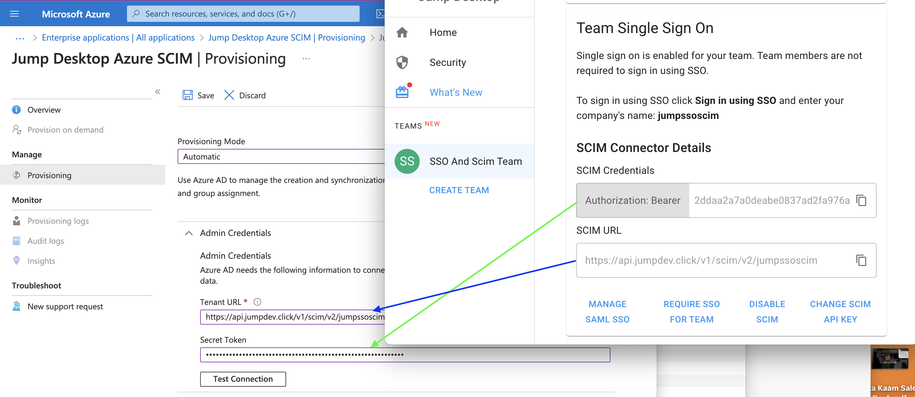Open Azure Cloud Shell icon
Screen dimensions: 915x397
pos(381,14)
